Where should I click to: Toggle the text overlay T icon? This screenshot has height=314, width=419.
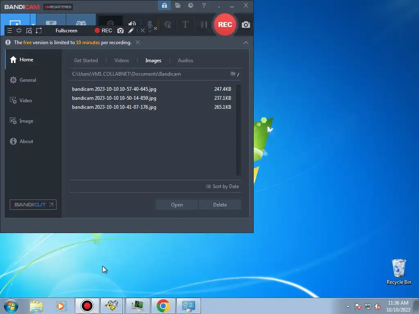point(185,25)
